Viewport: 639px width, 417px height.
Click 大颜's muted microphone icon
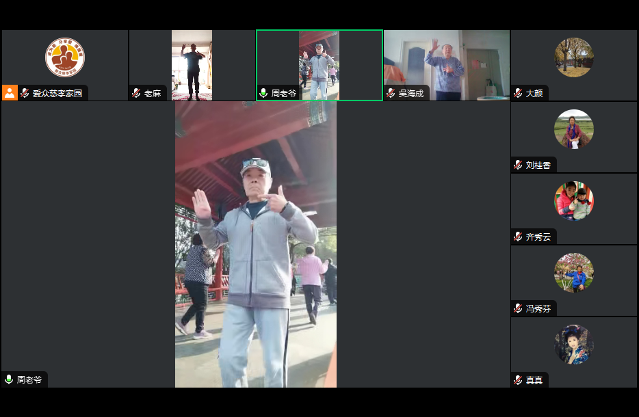pyautogui.click(x=518, y=93)
